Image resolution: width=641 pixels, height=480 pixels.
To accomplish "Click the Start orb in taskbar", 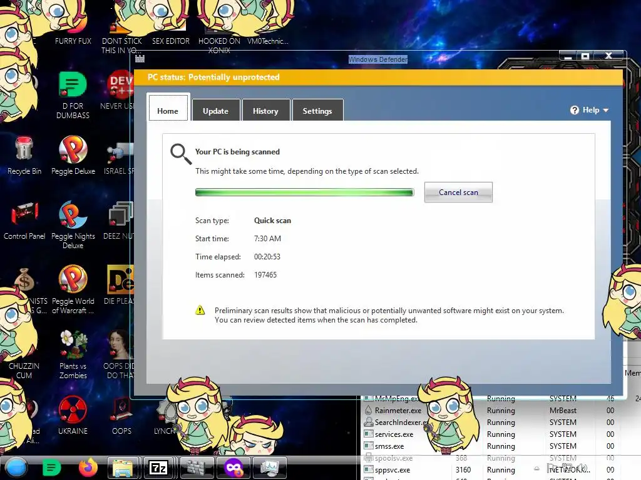I will 16,467.
